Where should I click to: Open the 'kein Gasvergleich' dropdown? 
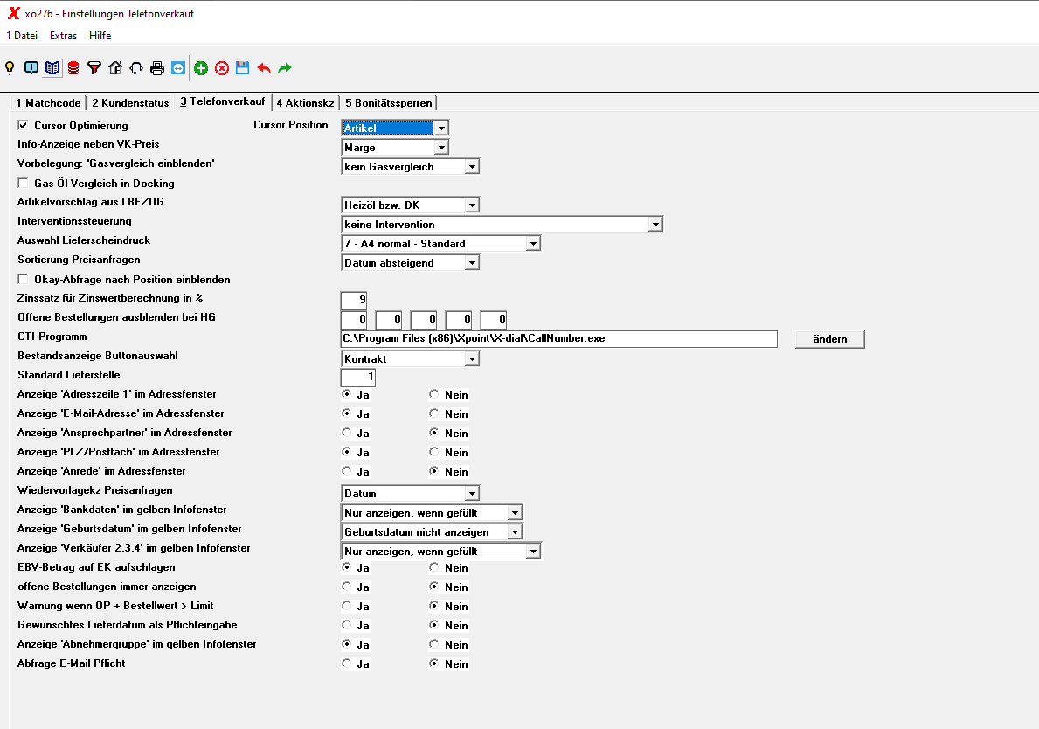coord(472,166)
